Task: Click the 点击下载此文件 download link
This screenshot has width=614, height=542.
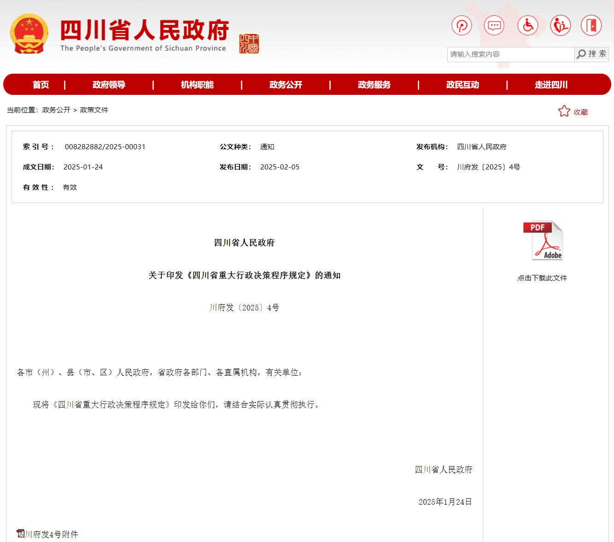Action: point(542,278)
